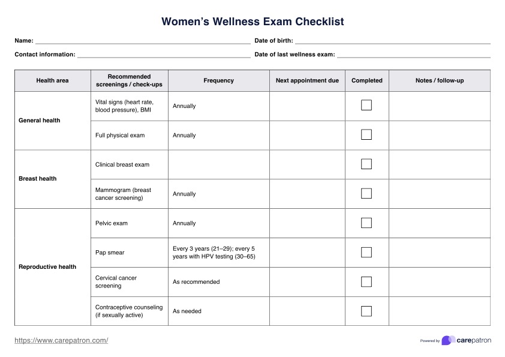The height and width of the screenshot is (357, 505).
Task: Select the Date of last wellness exam field
Action: click(x=413, y=55)
